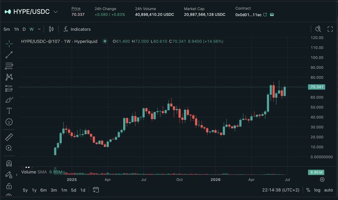This screenshot has height=200, width=338.
Task: Open the quick search icon in chart toolbar
Action: click(318, 29)
